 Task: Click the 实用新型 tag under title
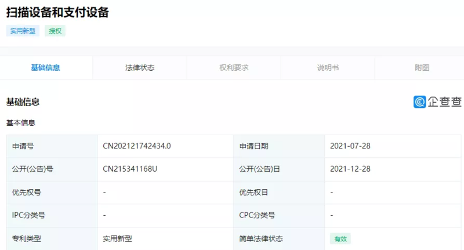(x=23, y=31)
